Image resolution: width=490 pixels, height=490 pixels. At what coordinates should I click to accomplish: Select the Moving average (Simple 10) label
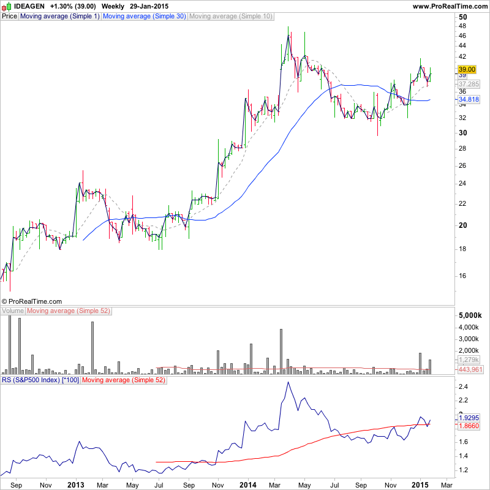point(231,17)
